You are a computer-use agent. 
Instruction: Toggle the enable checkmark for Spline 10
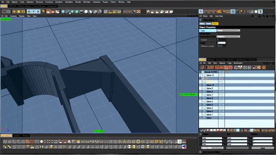point(223,85)
